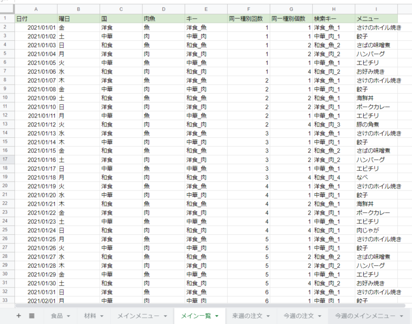This screenshot has height=324, width=412.
Task: Select the cell containing 豚の角煮
Action: coord(376,124)
